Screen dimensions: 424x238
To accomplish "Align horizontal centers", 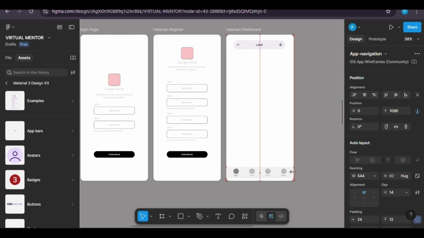I will pos(364,95).
